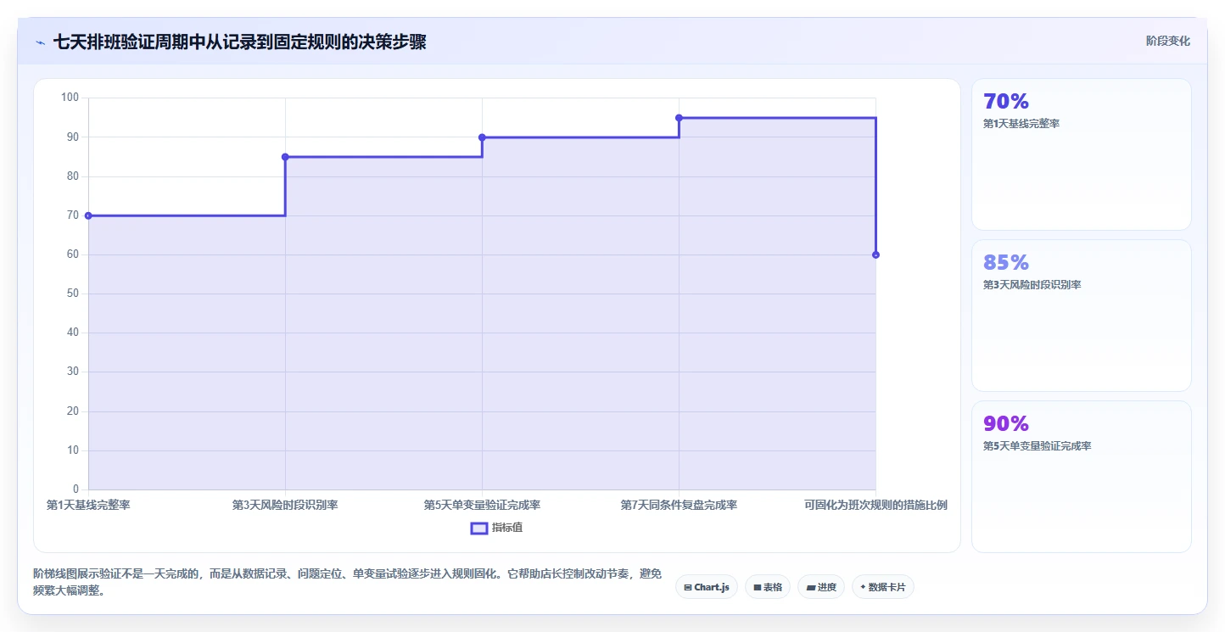Toggle the 指标值 legend swatch
1225x632 pixels.
tap(478, 528)
